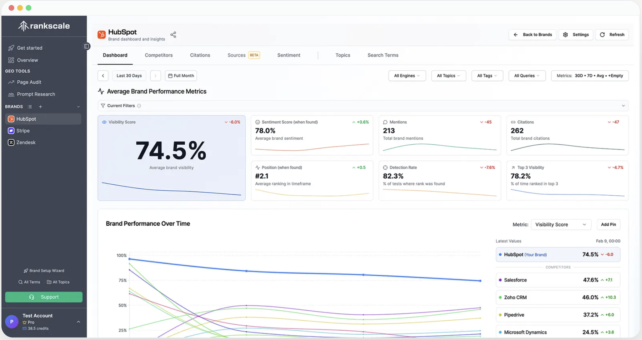Screen dimensions: 642x340
Task: Click the green Zoho CRM color dot
Action: (x=500, y=297)
